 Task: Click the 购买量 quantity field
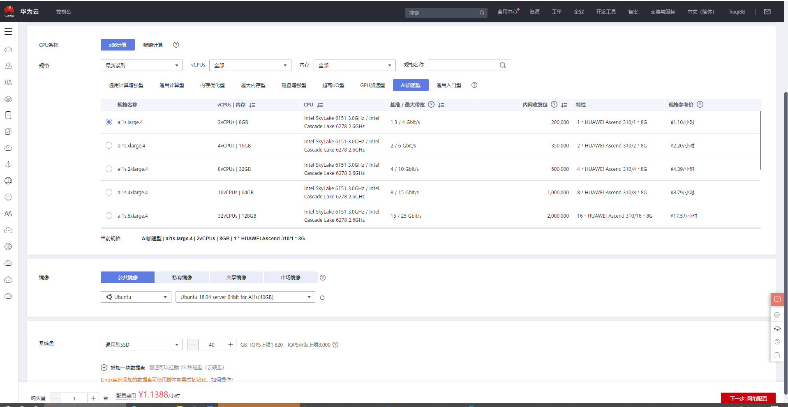tap(74, 398)
